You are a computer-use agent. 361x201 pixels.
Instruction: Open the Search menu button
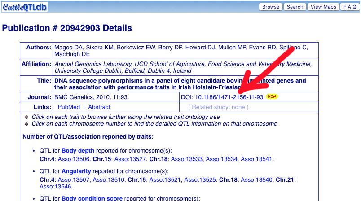point(295,7)
